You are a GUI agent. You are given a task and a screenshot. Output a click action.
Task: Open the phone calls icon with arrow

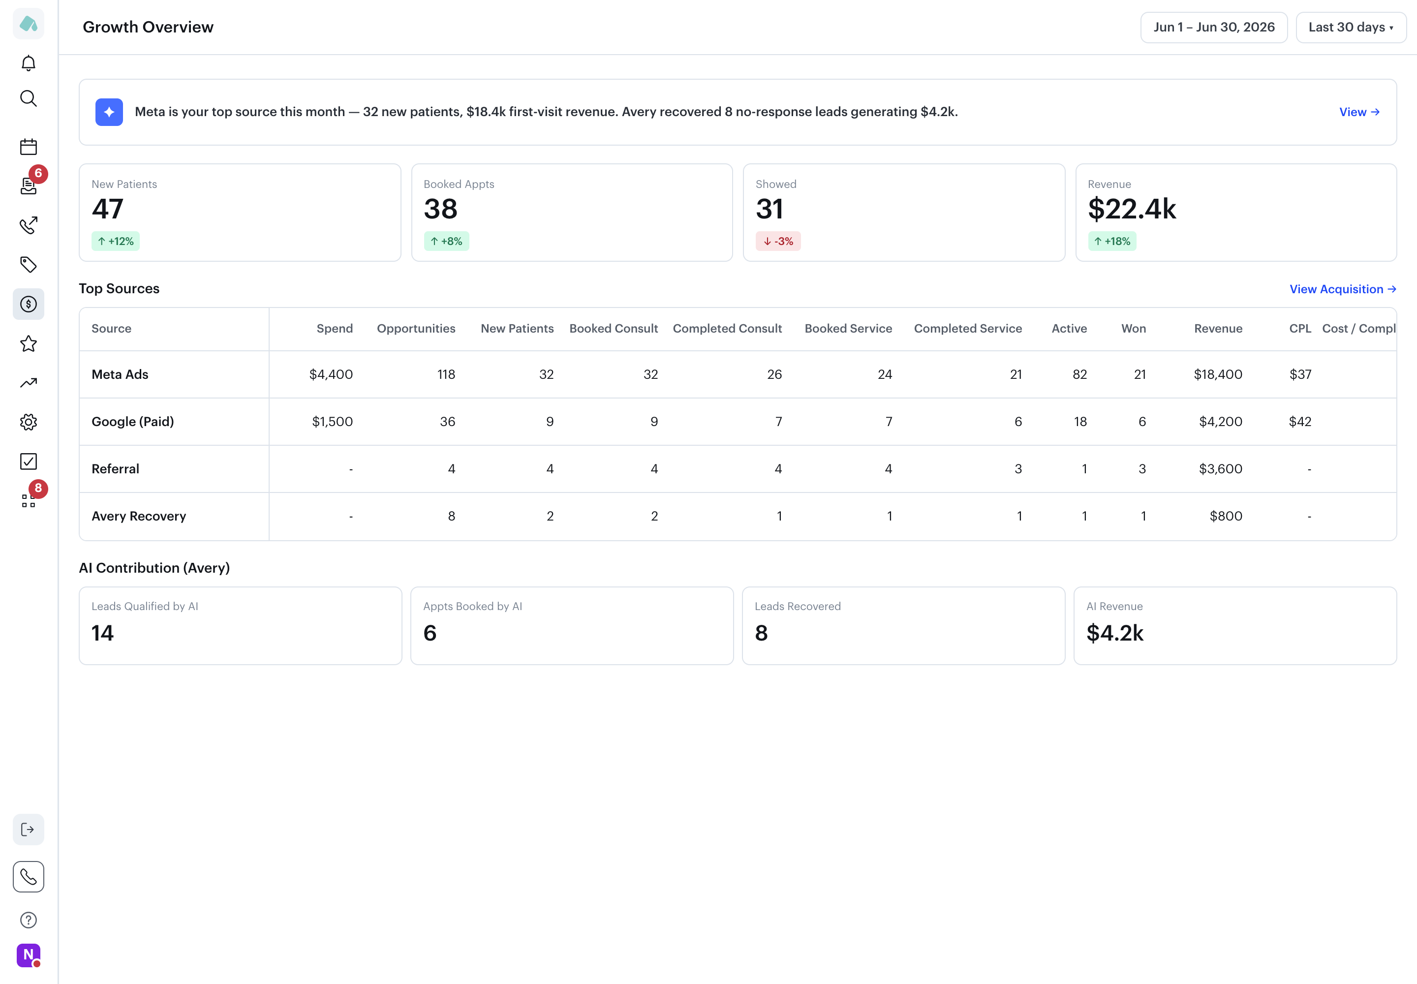(29, 225)
